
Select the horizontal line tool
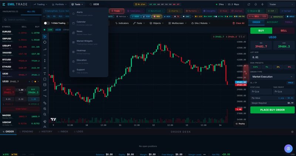click(45, 55)
